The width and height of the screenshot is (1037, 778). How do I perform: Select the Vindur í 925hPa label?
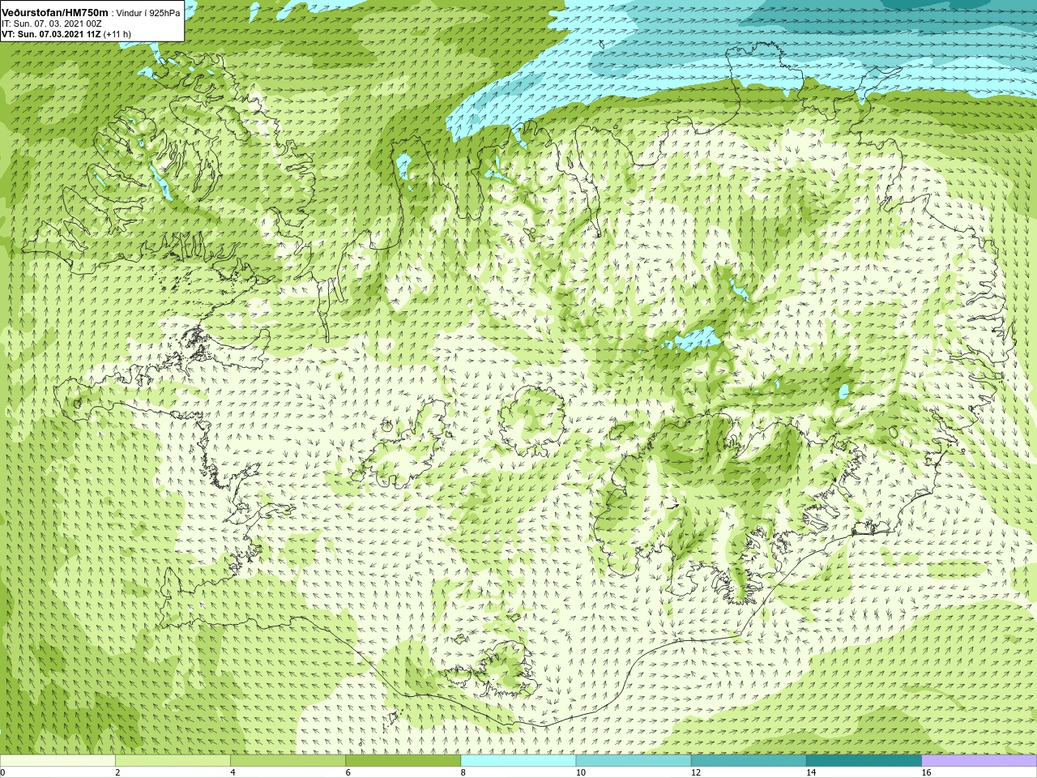pos(149,14)
